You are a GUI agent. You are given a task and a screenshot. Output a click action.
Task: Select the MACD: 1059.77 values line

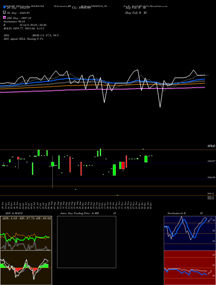coord(24,28)
